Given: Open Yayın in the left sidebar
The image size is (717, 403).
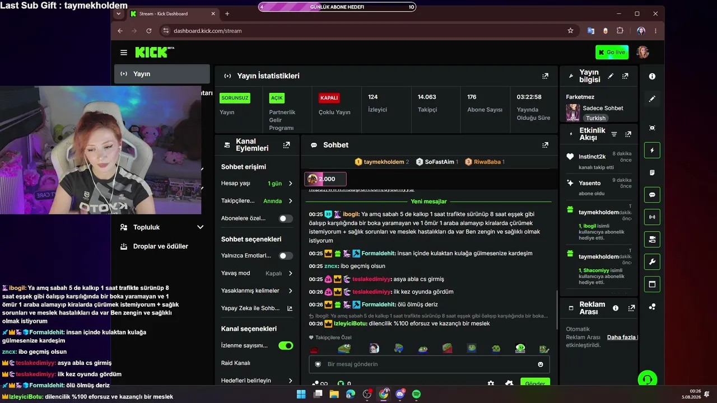Looking at the screenshot, I should click(162, 74).
